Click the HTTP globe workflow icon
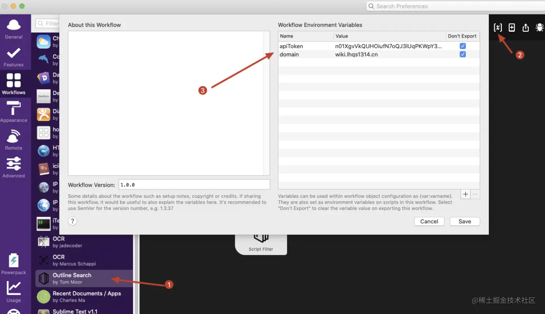 click(x=44, y=151)
